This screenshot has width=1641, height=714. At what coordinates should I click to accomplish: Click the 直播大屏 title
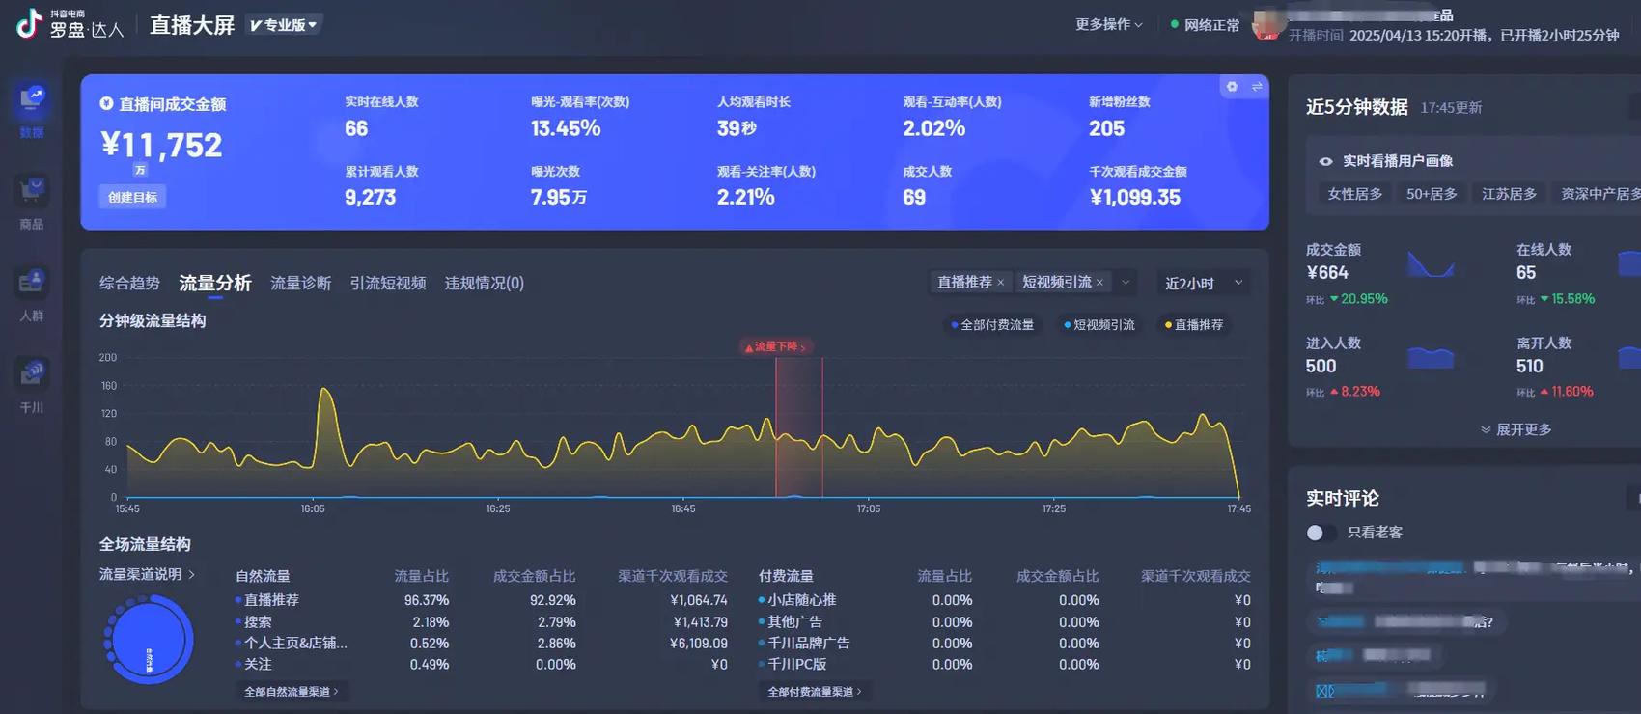click(x=192, y=25)
